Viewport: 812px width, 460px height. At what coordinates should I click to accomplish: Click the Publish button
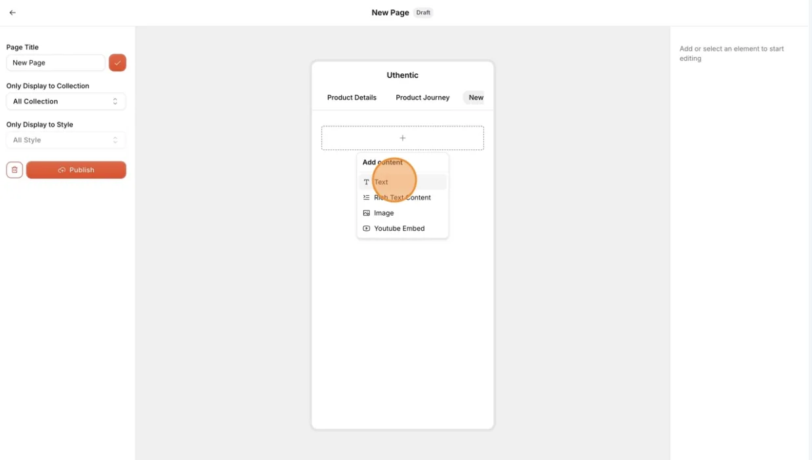tap(76, 170)
